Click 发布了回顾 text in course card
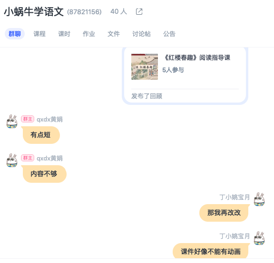This screenshot has width=274, height=263. click(147, 96)
